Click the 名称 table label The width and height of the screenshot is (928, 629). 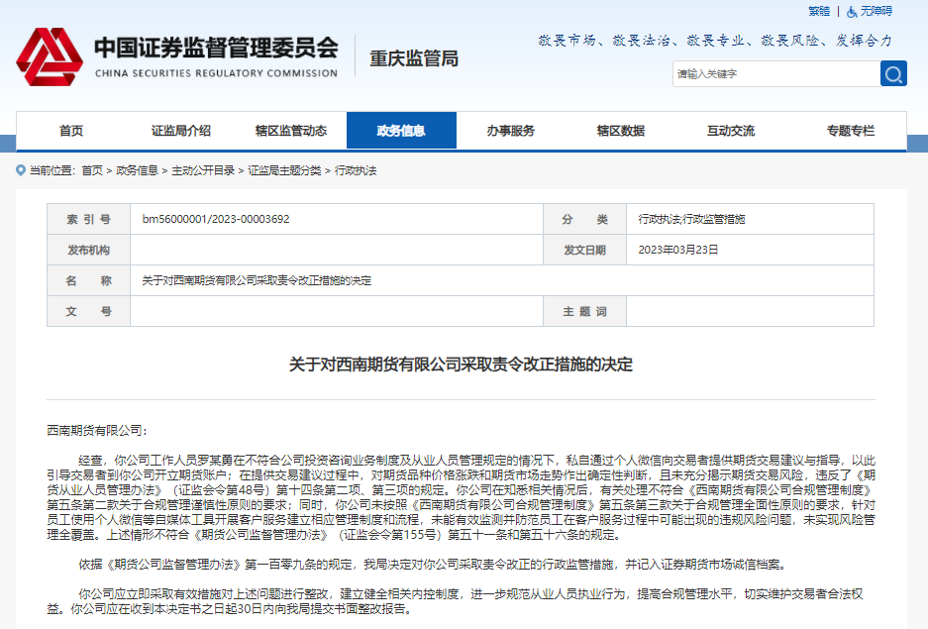click(89, 280)
